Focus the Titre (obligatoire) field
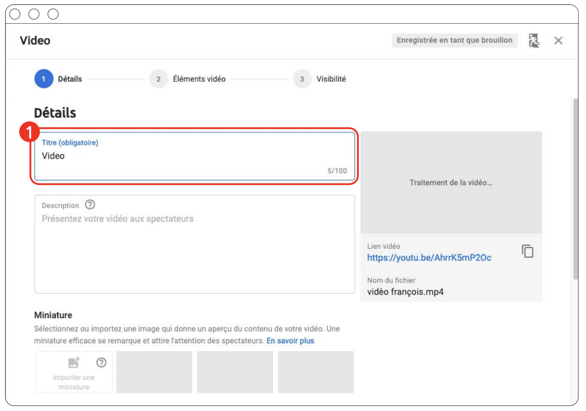 pyautogui.click(x=194, y=156)
